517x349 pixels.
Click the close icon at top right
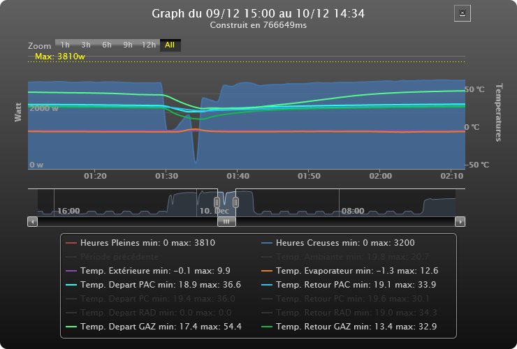pyautogui.click(x=462, y=13)
